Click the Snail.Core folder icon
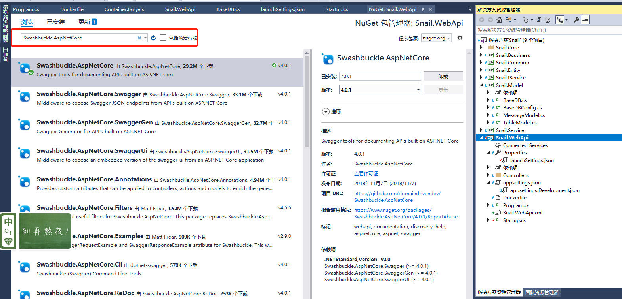Screen dimensions: 622x299 (x=491, y=48)
